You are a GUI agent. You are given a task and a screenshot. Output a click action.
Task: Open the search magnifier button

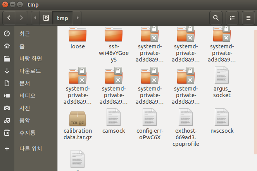point(216,18)
